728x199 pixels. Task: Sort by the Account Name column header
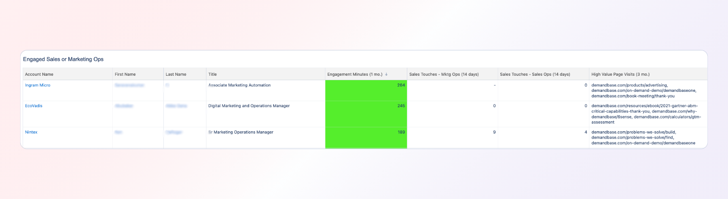[39, 75]
